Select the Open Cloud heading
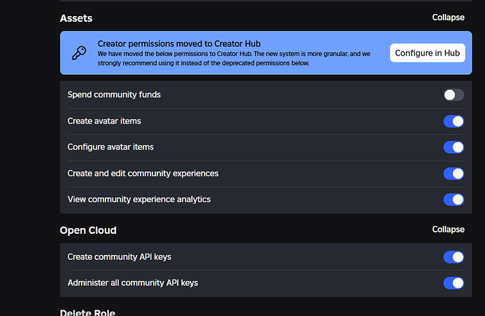 (88, 230)
